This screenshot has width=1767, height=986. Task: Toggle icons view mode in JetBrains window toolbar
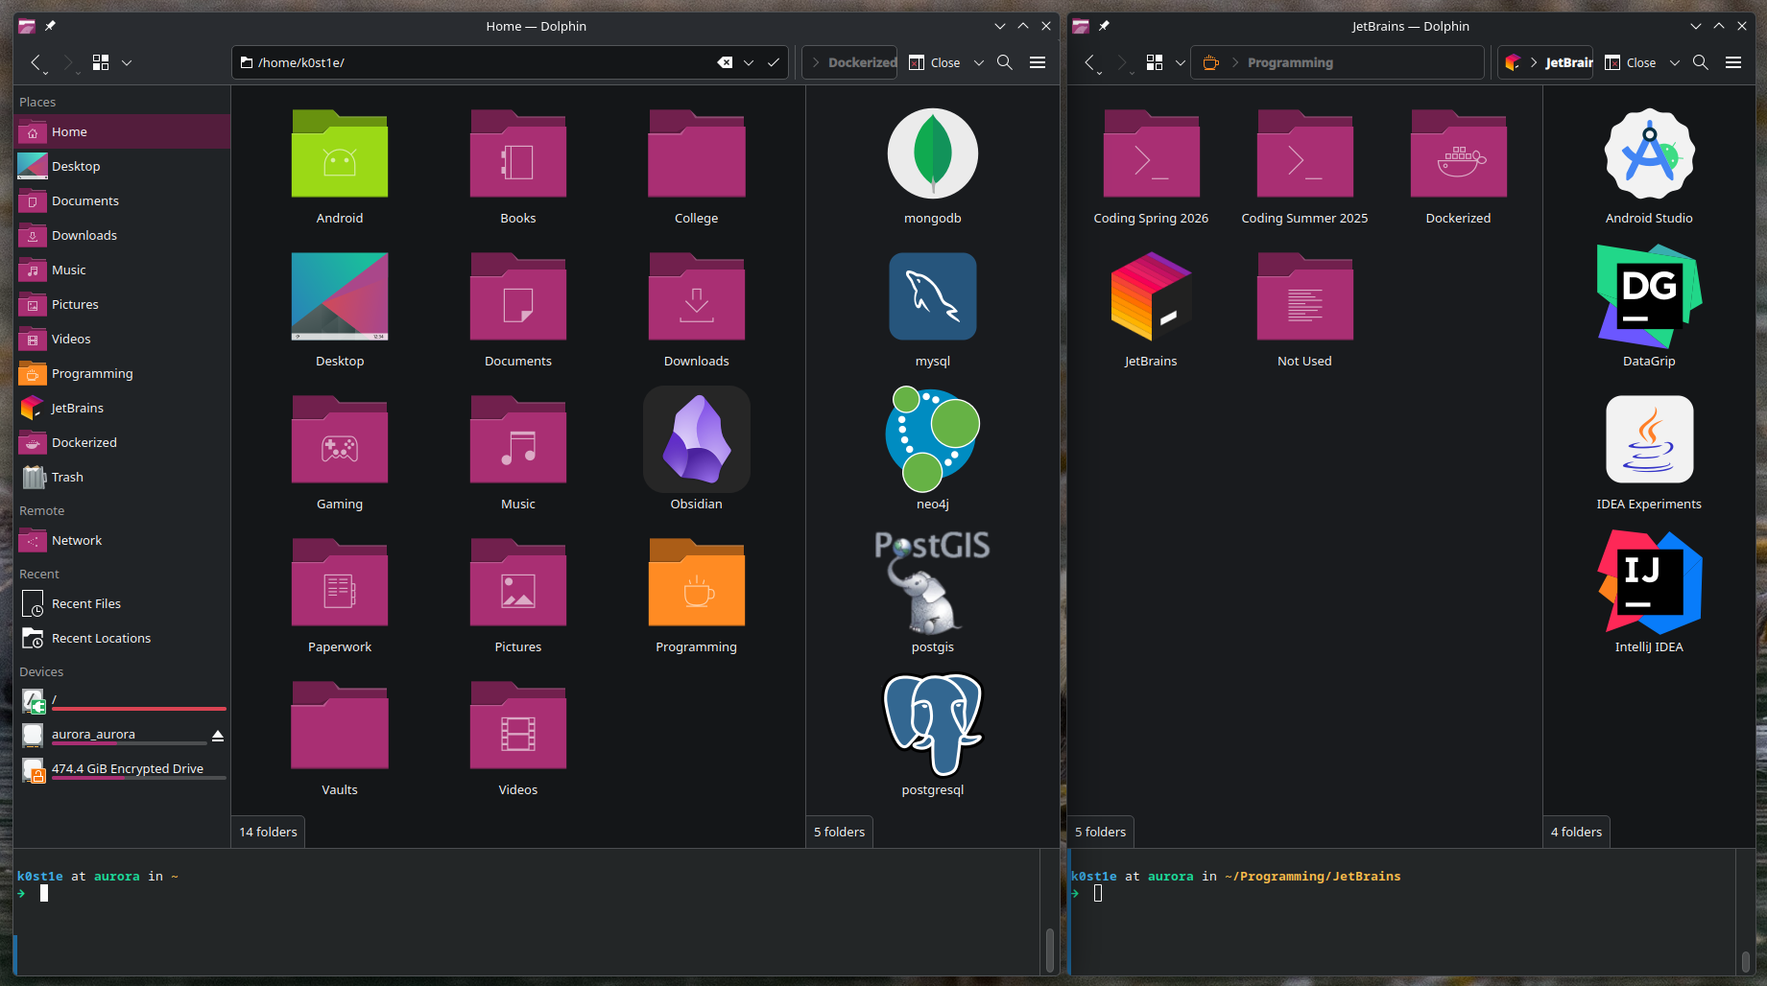coord(1155,62)
